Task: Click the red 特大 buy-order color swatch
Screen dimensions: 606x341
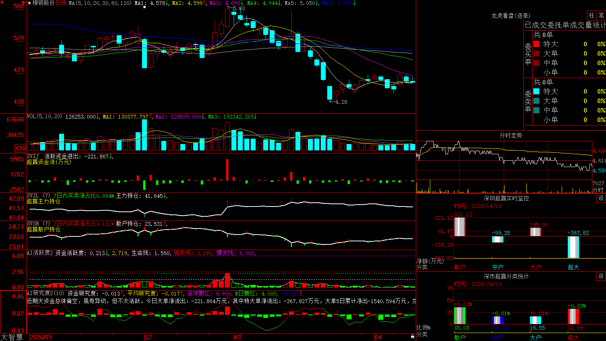Action: pyautogui.click(x=536, y=44)
